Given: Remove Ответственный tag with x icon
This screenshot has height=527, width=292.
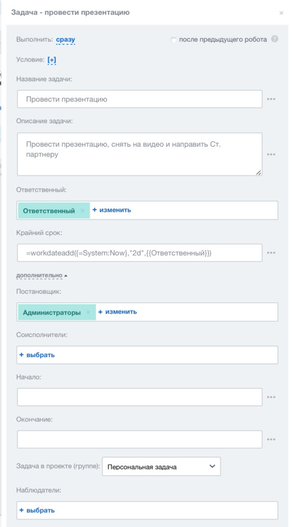Looking at the screenshot, I should [x=82, y=211].
